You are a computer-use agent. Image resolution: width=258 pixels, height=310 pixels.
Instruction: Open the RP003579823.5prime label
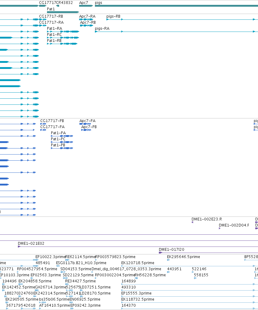point(115,257)
